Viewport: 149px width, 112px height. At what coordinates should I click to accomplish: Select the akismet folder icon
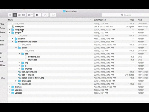[16, 39]
